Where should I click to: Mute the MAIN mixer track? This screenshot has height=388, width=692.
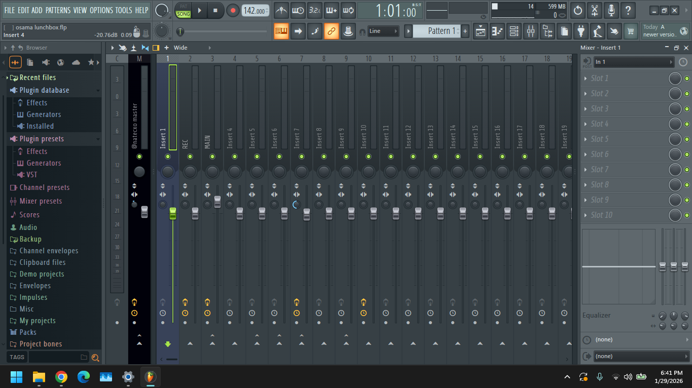click(212, 157)
